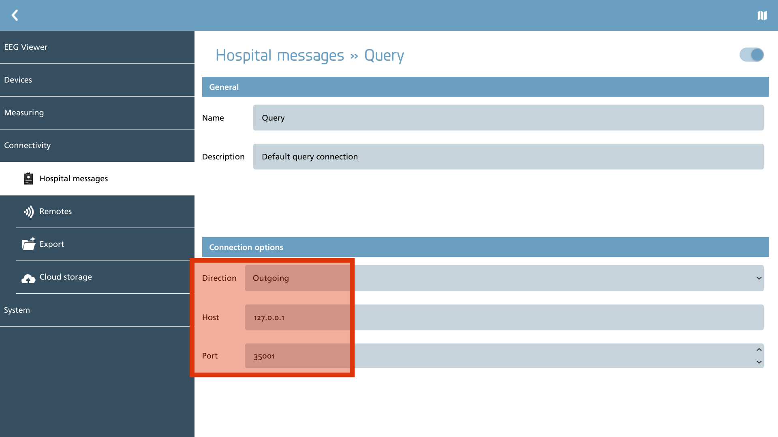The image size is (778, 437).
Task: Open the manual book icon
Action: 762,15
